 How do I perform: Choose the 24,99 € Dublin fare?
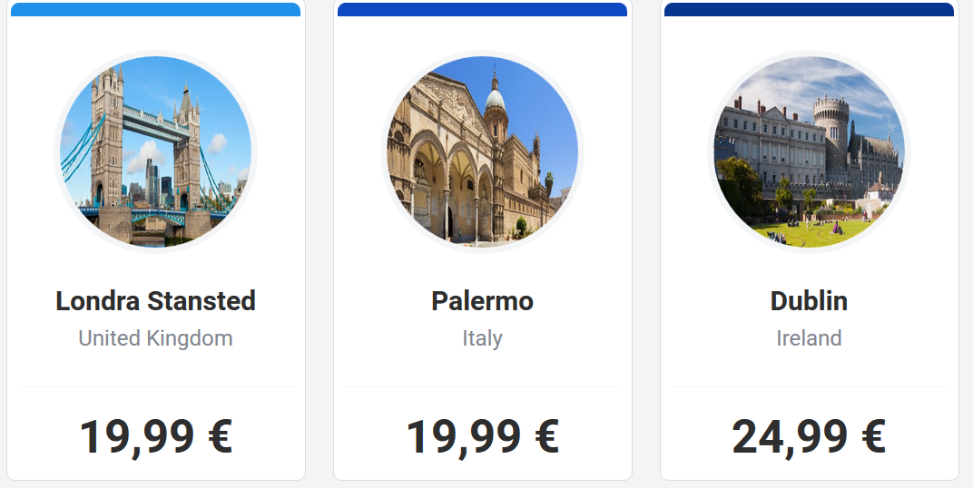point(810,437)
